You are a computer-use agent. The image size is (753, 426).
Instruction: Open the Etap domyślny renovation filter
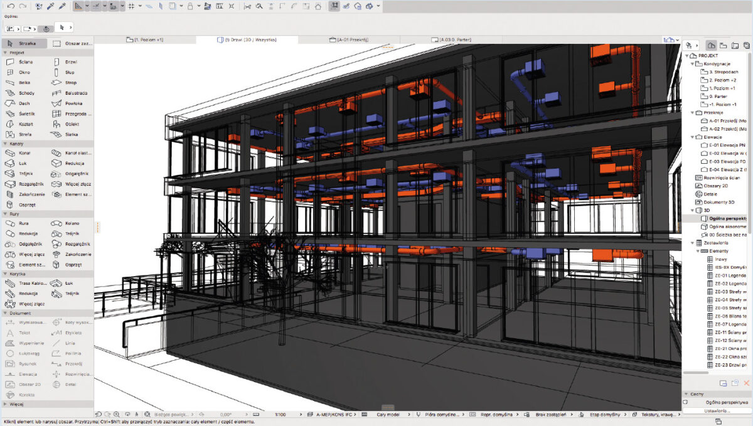point(605,415)
